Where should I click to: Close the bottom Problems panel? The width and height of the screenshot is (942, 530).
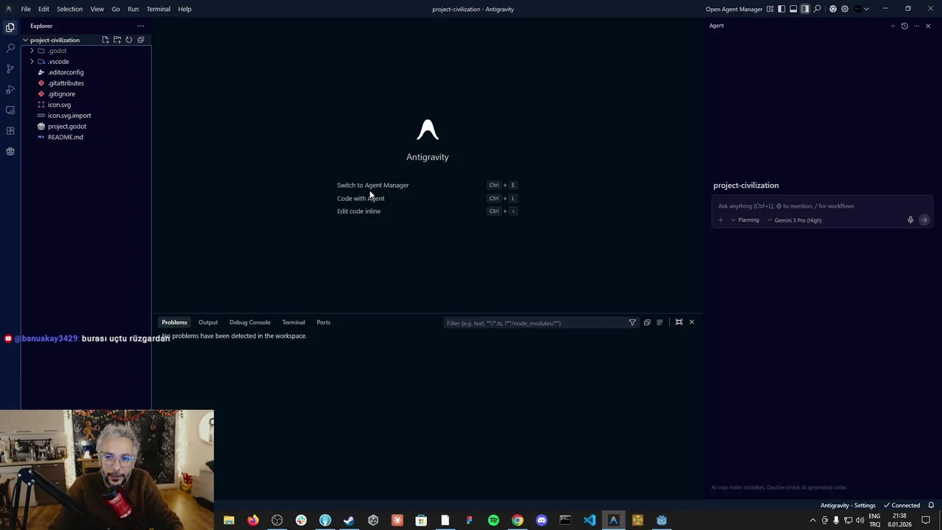(692, 322)
